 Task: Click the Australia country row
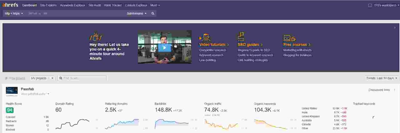(325, 120)
